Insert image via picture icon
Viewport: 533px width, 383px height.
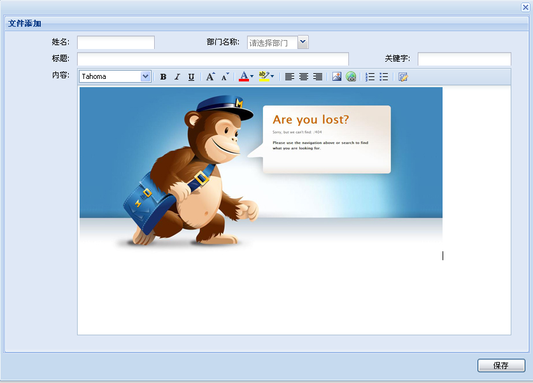click(337, 77)
